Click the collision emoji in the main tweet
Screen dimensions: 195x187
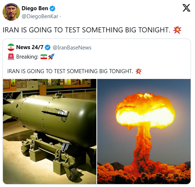pyautogui.click(x=177, y=30)
